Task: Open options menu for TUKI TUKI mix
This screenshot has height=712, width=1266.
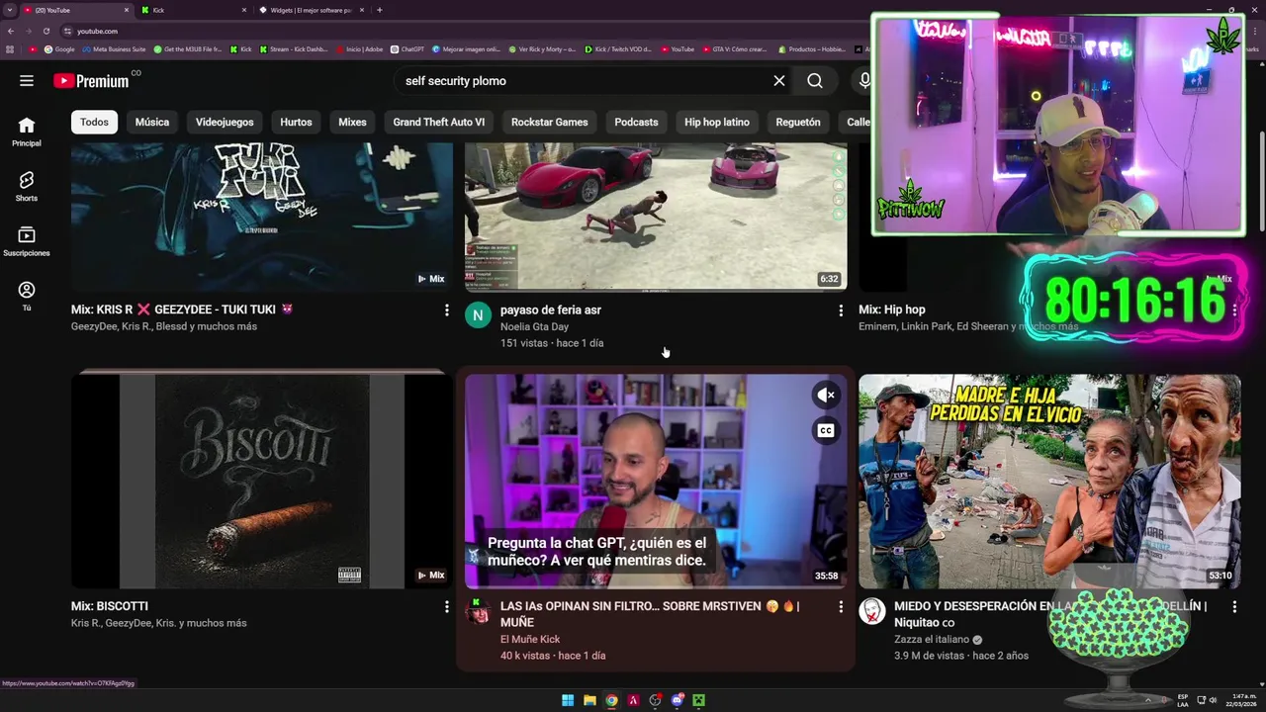Action: [446, 311]
